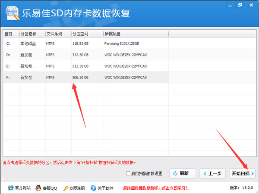This screenshot has height=194, width=259.
Task: Select the D: drive row
Action: click(x=86, y=55)
